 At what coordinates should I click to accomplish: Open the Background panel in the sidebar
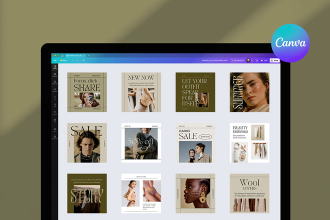point(55,137)
